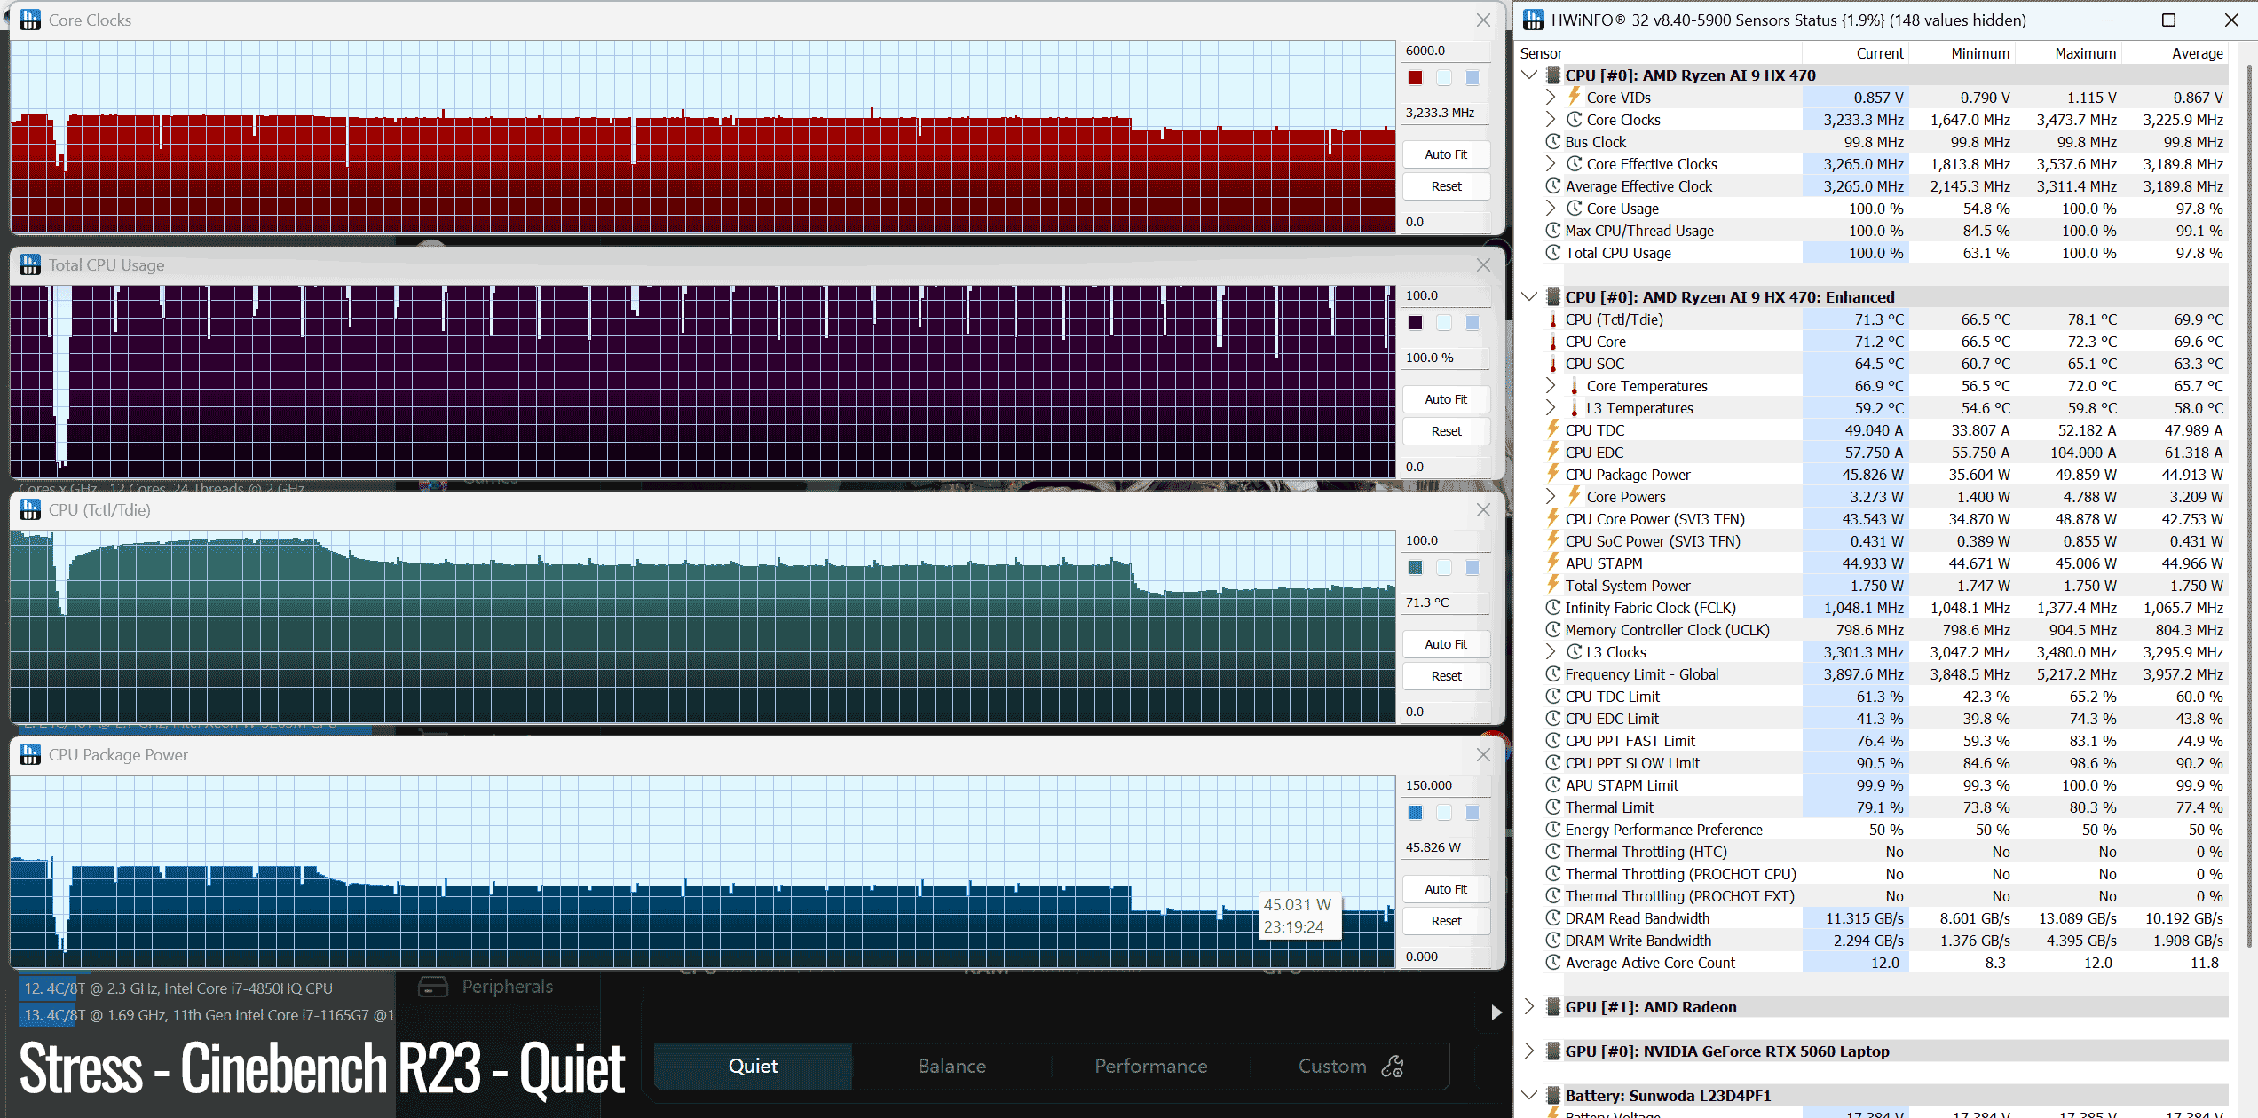Select the Quiet performance mode
2258x1118 pixels.
753,1066
